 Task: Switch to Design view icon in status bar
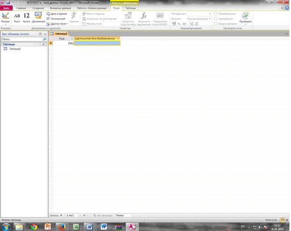(287, 220)
